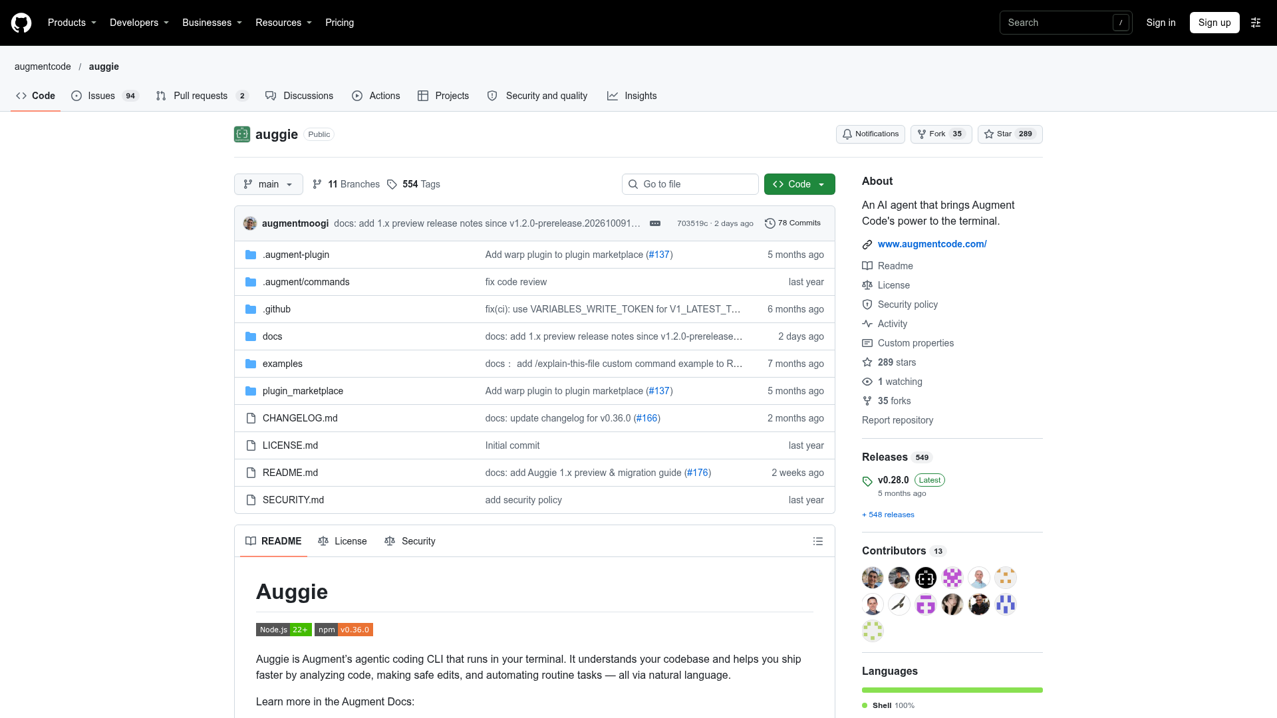This screenshot has height=718, width=1277.
Task: Focus the top Search field
Action: [x=1065, y=23]
